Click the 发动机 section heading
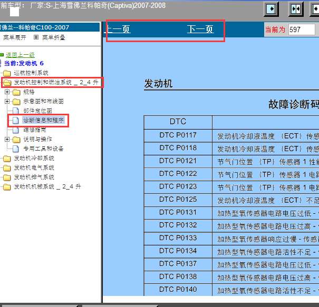Image resolution: width=319 pixels, height=307 pixels. click(x=158, y=84)
